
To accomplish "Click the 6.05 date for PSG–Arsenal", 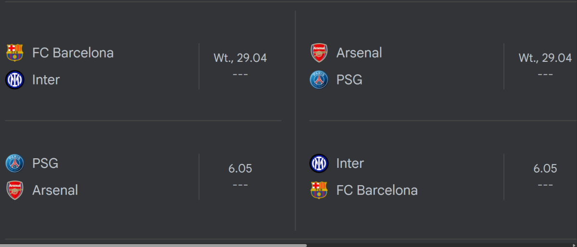I will point(240,169).
